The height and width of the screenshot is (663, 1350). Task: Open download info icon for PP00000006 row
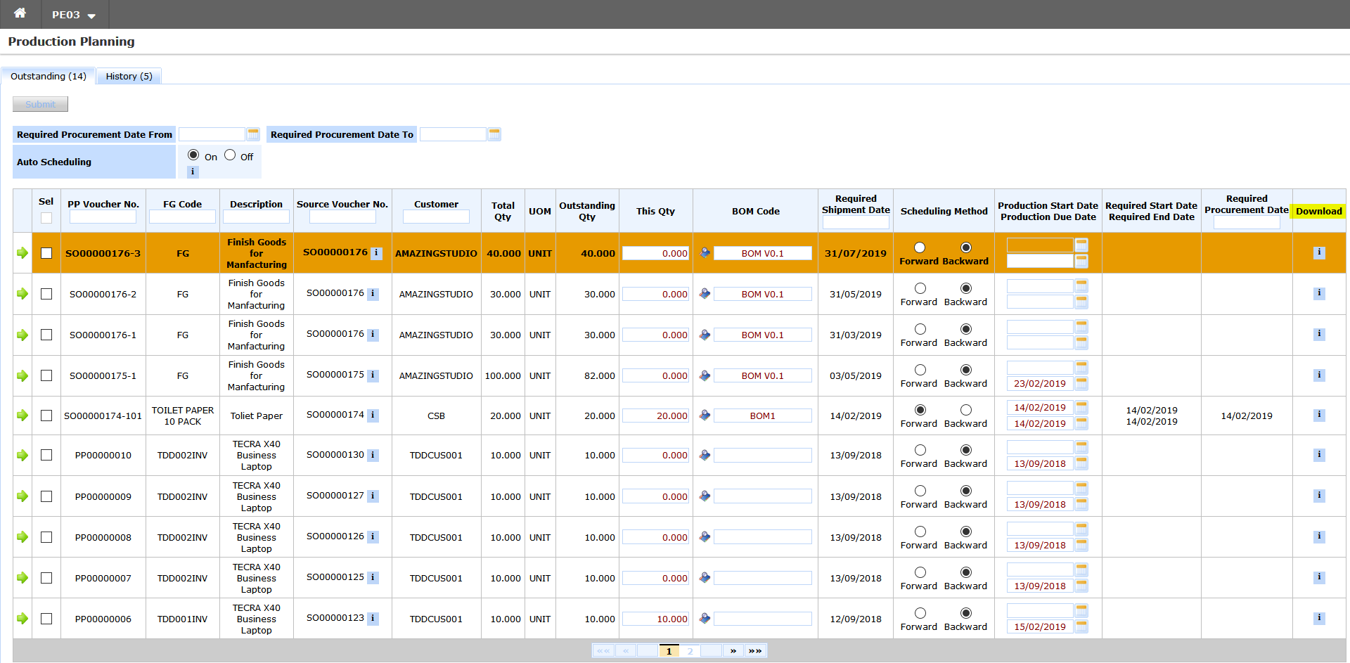point(1319,618)
